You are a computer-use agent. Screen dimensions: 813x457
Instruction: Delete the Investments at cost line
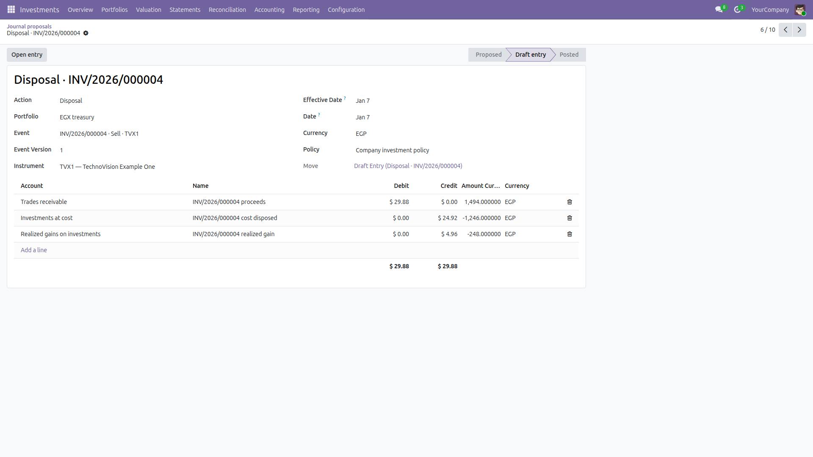point(570,218)
